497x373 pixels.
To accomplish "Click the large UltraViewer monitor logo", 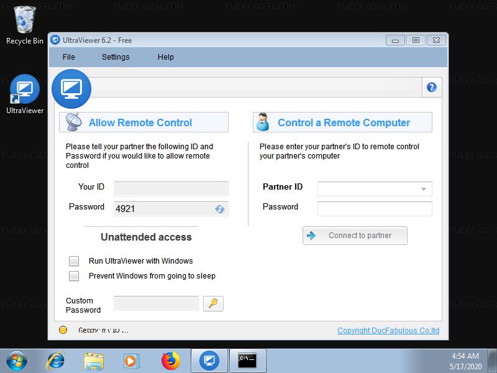I will [71, 89].
